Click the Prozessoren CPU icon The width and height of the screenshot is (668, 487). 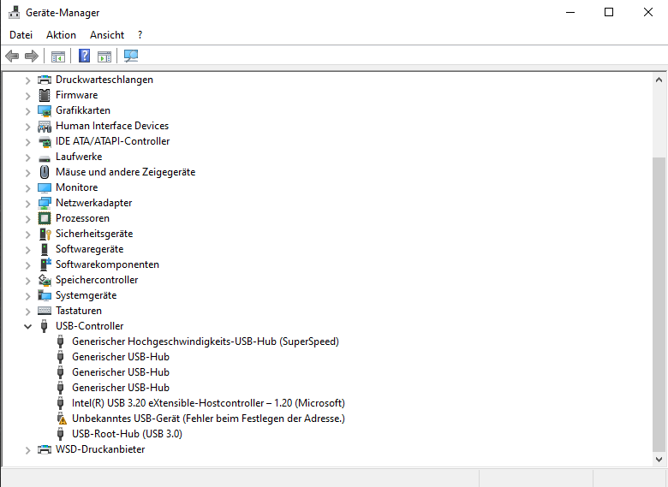(x=45, y=218)
